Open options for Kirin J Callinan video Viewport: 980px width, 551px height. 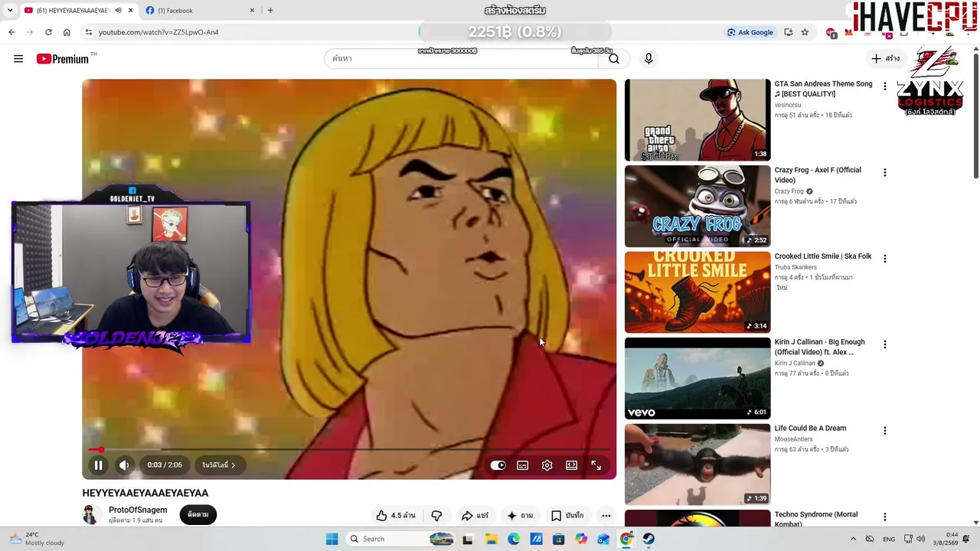[x=885, y=344]
